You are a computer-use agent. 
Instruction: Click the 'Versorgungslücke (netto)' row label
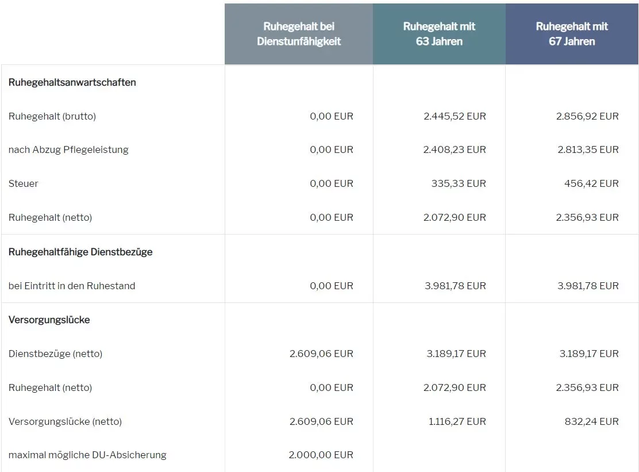65,421
